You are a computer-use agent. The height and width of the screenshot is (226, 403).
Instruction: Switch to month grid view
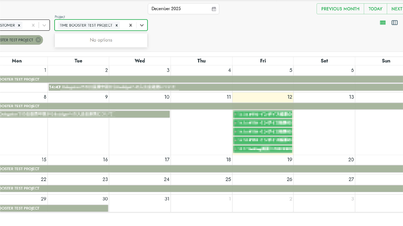tap(383, 23)
